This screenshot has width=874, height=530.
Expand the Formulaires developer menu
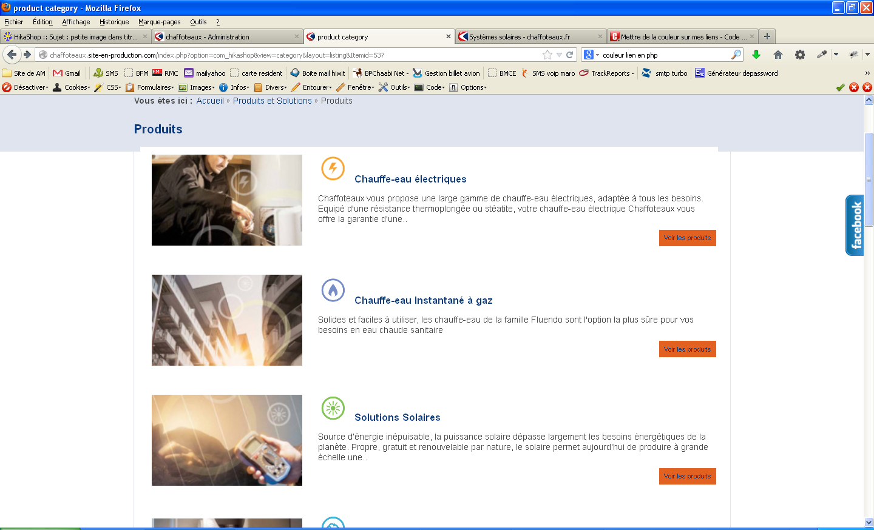click(x=150, y=87)
